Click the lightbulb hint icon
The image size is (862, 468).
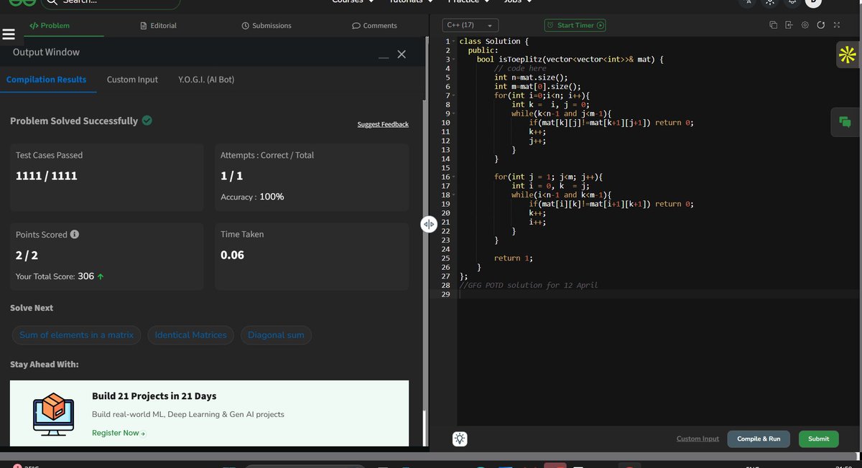point(460,439)
